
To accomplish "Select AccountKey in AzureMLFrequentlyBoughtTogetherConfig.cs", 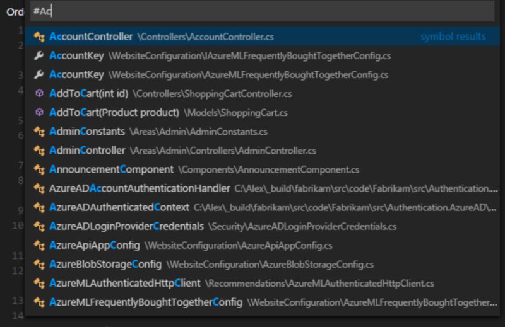I will (x=262, y=74).
